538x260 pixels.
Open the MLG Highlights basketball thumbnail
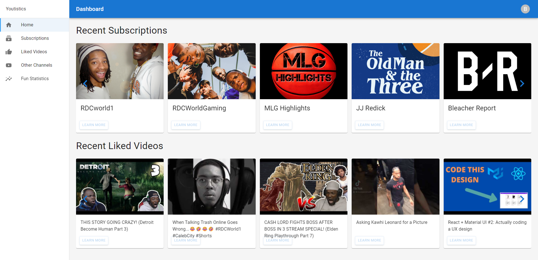coord(304,71)
